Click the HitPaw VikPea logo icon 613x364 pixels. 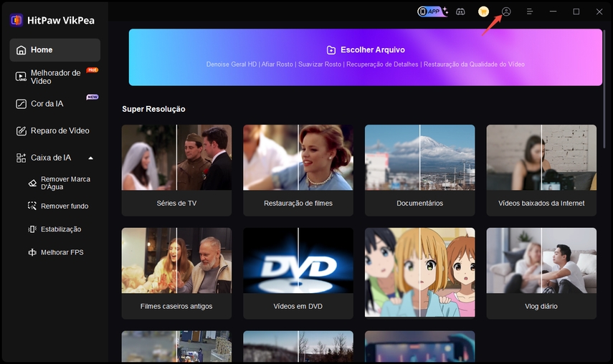(x=16, y=19)
